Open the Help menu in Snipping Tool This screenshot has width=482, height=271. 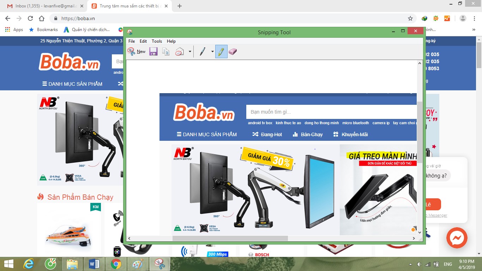point(171,41)
